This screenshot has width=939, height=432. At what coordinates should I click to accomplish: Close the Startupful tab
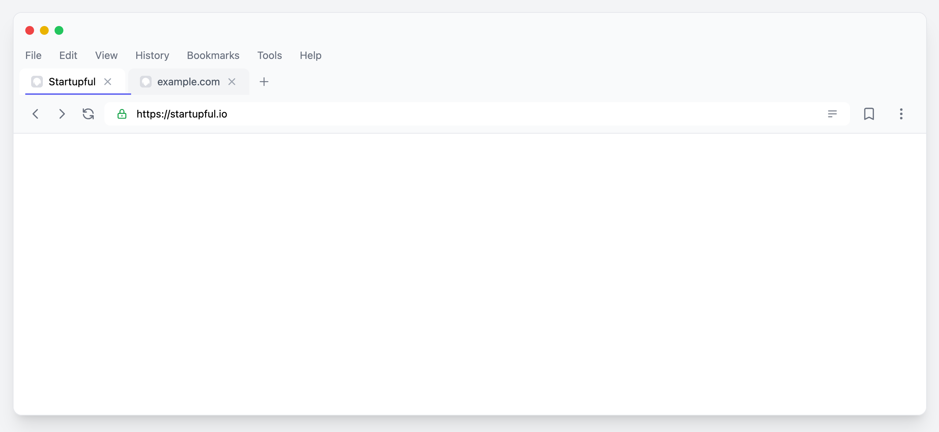click(108, 82)
